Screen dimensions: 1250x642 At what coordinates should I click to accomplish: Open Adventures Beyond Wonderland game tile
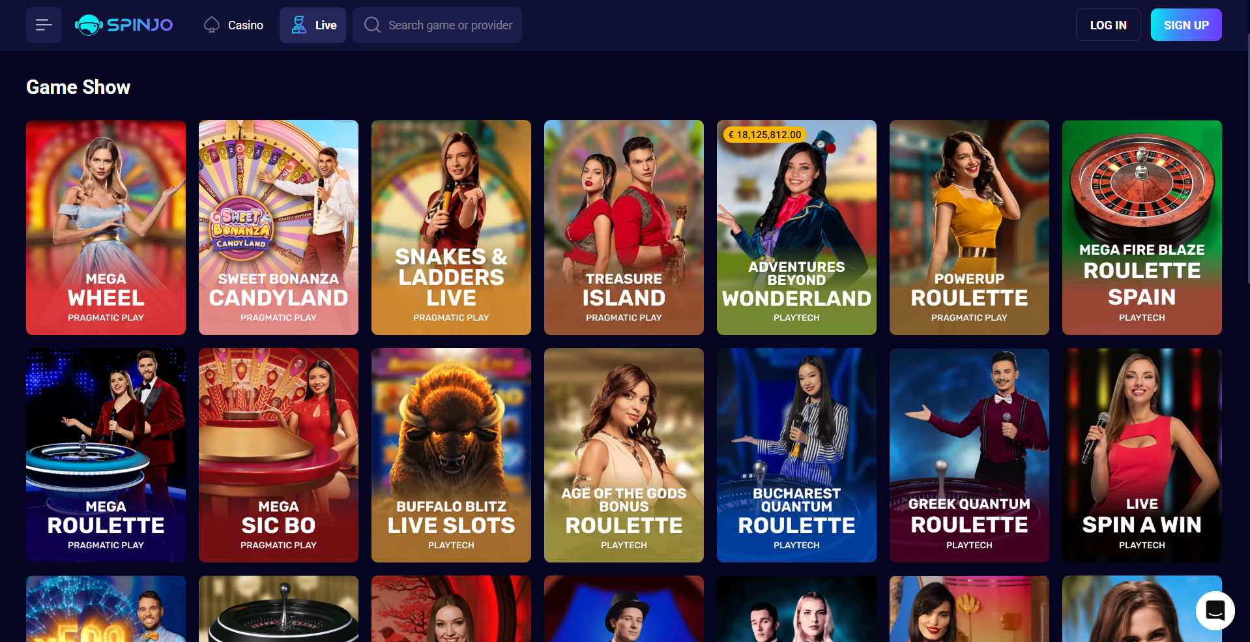(796, 227)
